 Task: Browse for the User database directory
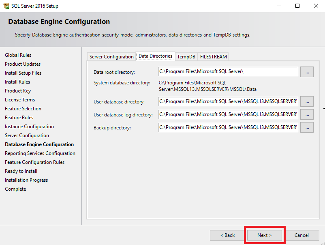click(307, 101)
